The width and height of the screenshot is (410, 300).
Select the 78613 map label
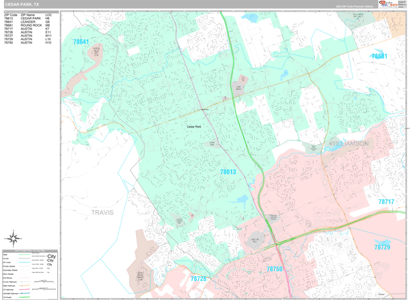click(x=228, y=172)
